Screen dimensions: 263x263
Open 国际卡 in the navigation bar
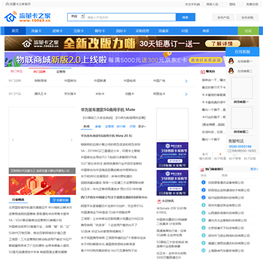(121, 31)
